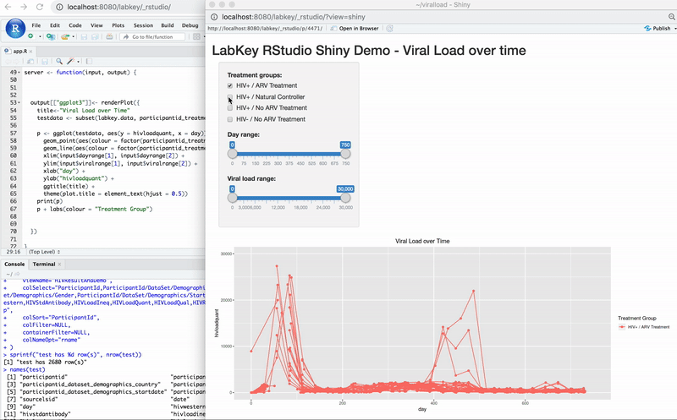
Task: Switch to the Terminal tab
Action: coord(42,265)
